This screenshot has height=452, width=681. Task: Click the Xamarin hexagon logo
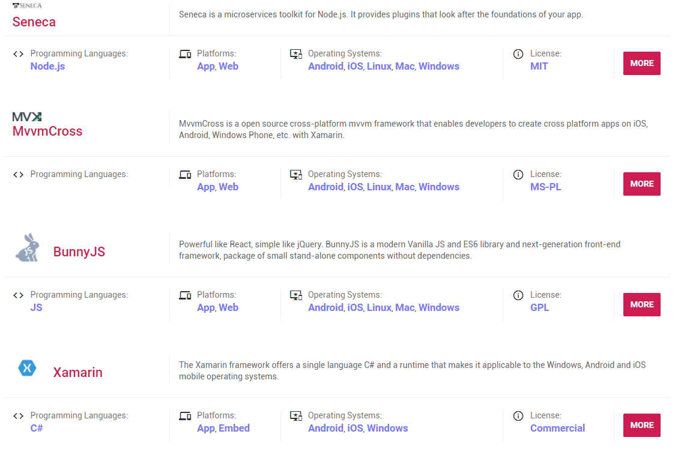point(27,368)
